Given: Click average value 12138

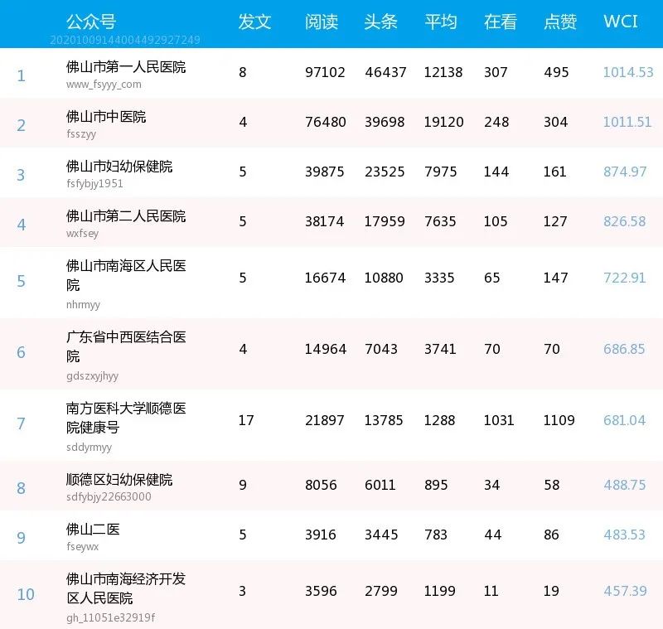Looking at the screenshot, I should pos(443,72).
